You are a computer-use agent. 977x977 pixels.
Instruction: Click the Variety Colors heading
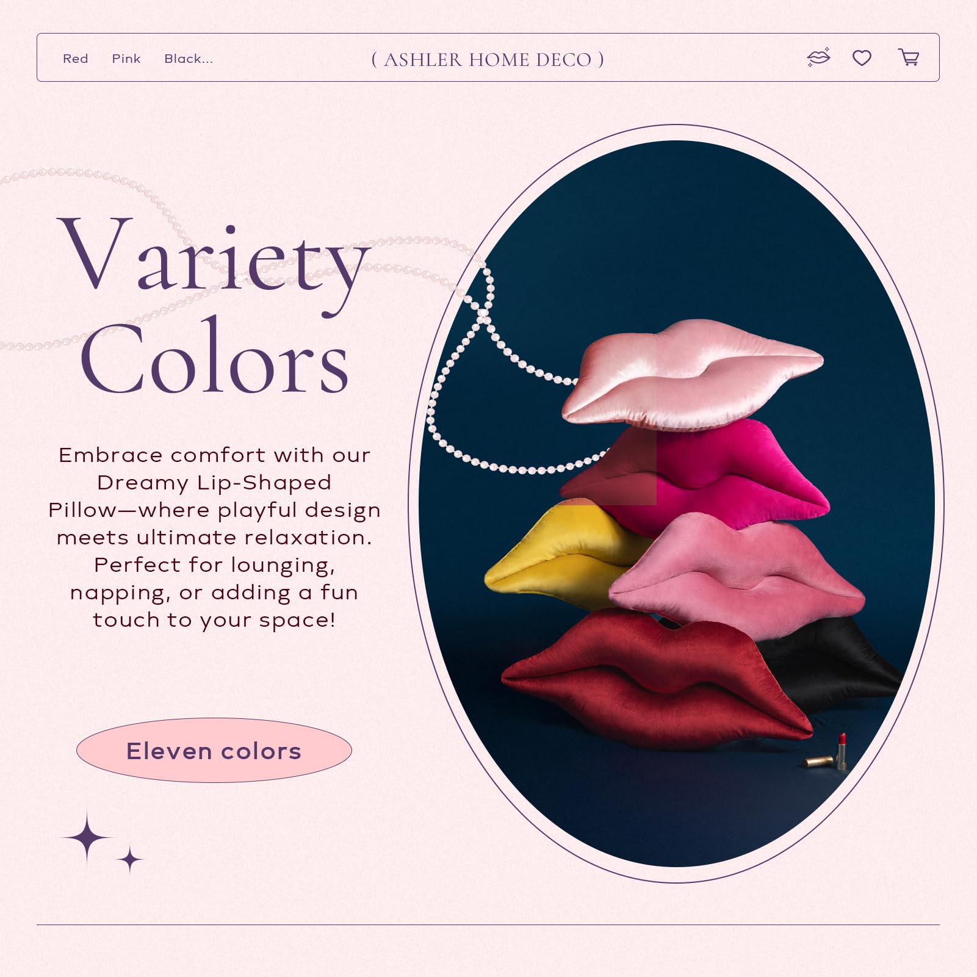point(214,305)
